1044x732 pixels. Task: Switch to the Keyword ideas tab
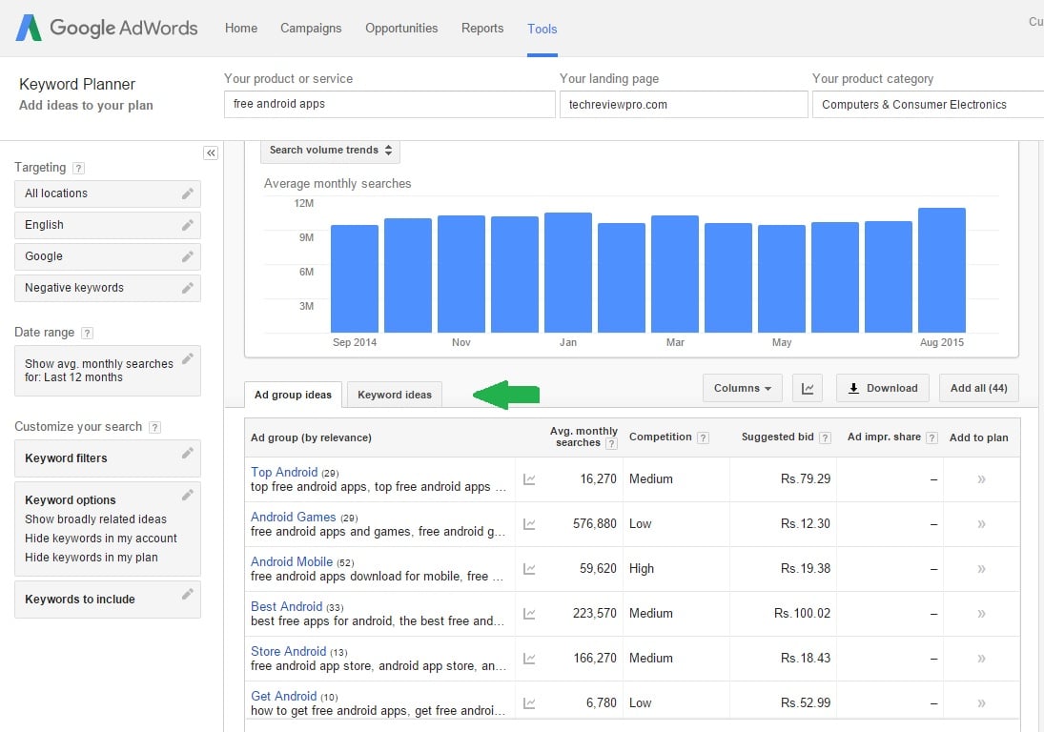(x=394, y=393)
